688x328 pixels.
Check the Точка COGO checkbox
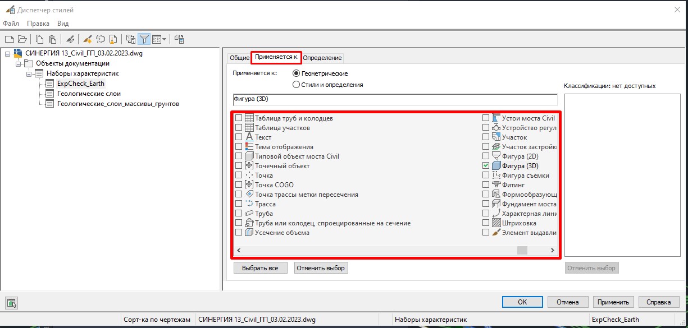[239, 185]
